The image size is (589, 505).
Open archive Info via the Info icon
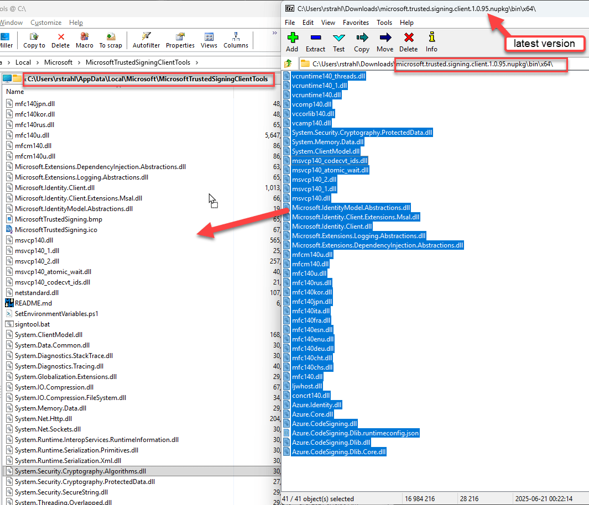(431, 40)
